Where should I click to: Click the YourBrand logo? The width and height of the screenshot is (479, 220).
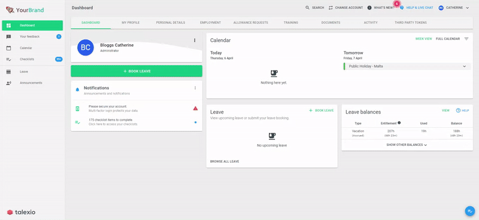[x=25, y=10]
